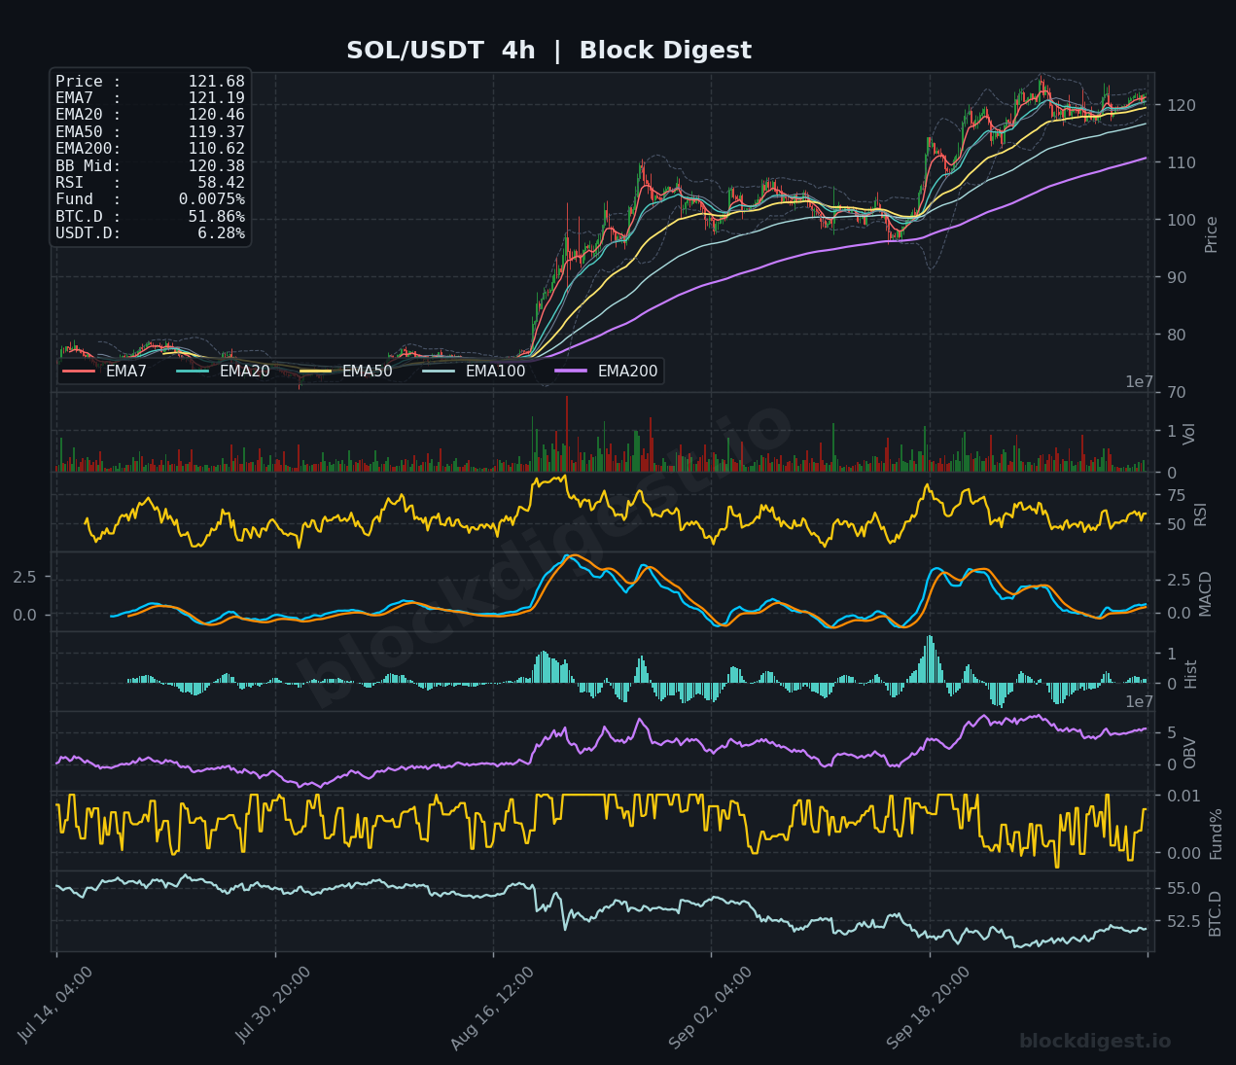The width and height of the screenshot is (1236, 1065).
Task: Click the Fund value 0.0075%
Action: tap(212, 199)
